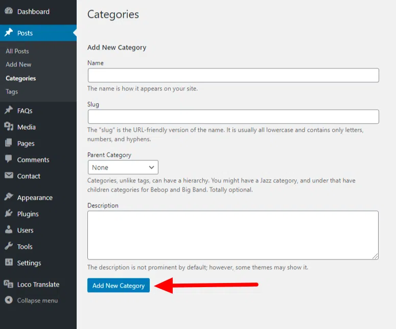Select Add New under Posts

18,64
